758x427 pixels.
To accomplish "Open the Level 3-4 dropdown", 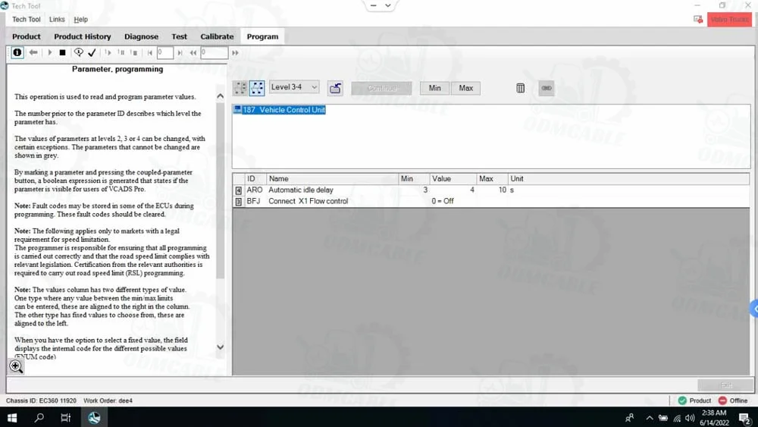I will [x=293, y=88].
